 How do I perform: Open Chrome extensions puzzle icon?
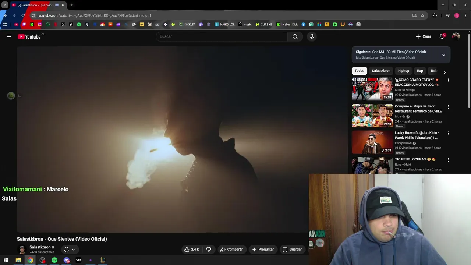click(x=435, y=15)
